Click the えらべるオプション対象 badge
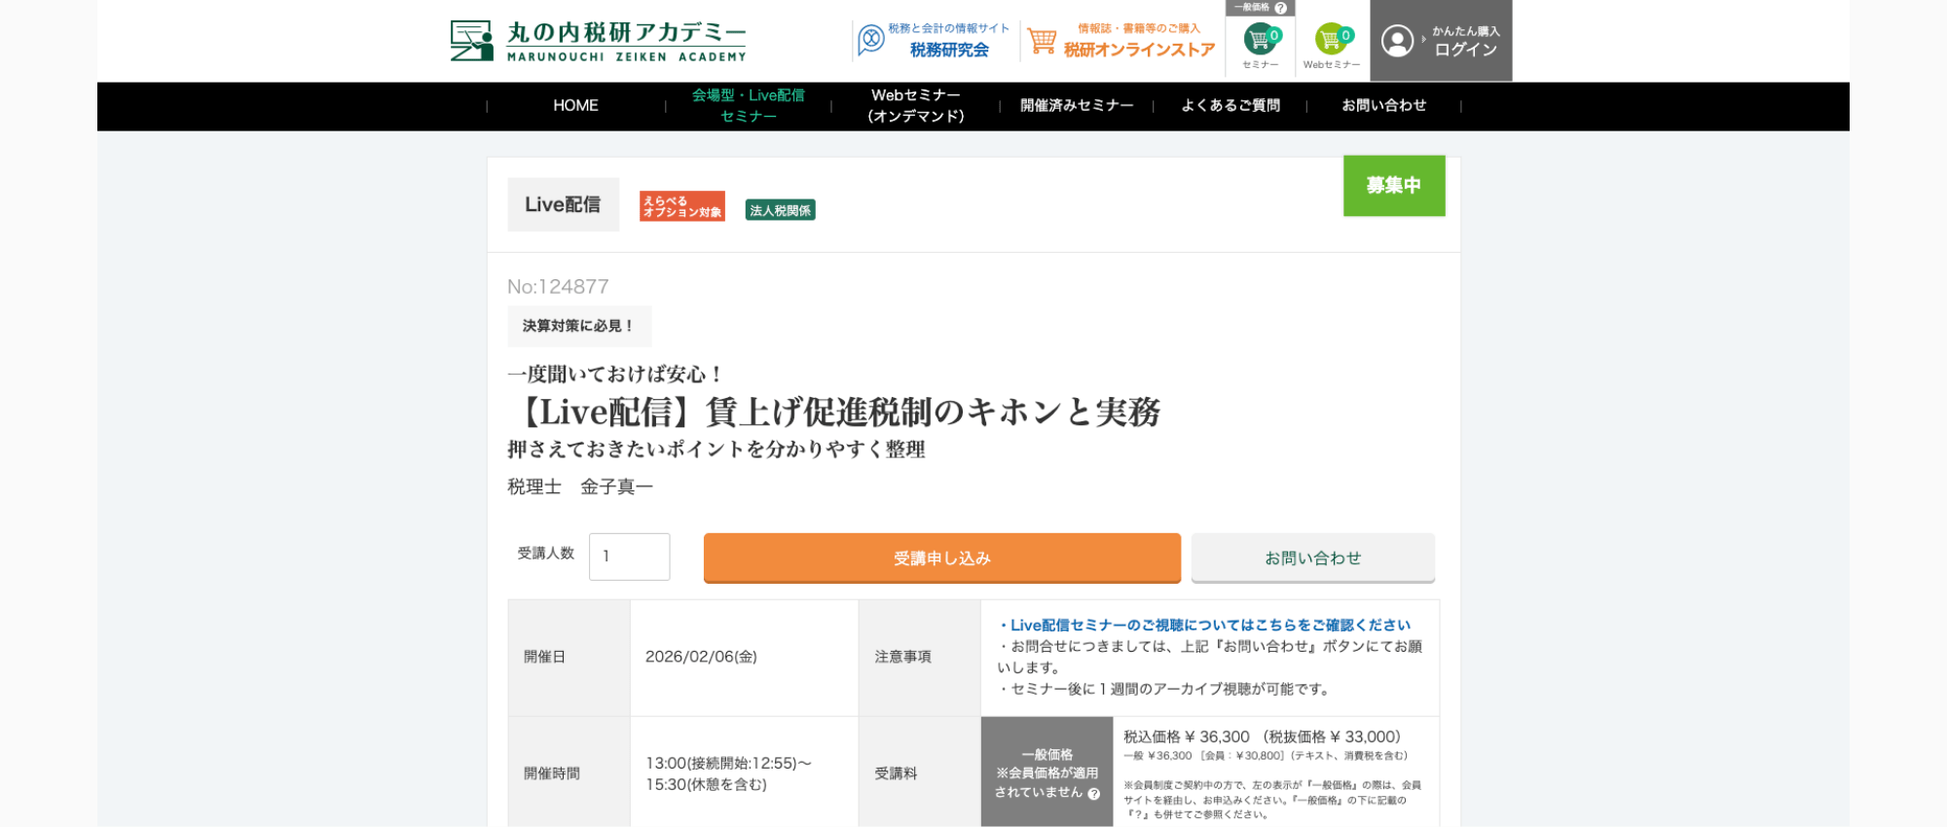The image size is (1947, 827). coord(681,206)
